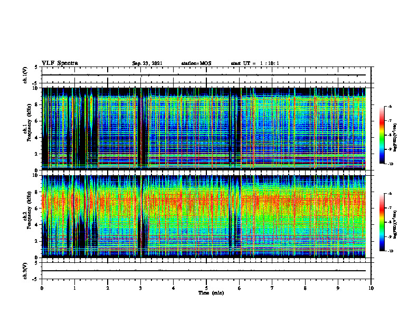Image resolution: width=418 pixels, height=323 pixels.
Task: Click the '8' frequency tick of ch.2 spectrogram
Action: point(37,192)
